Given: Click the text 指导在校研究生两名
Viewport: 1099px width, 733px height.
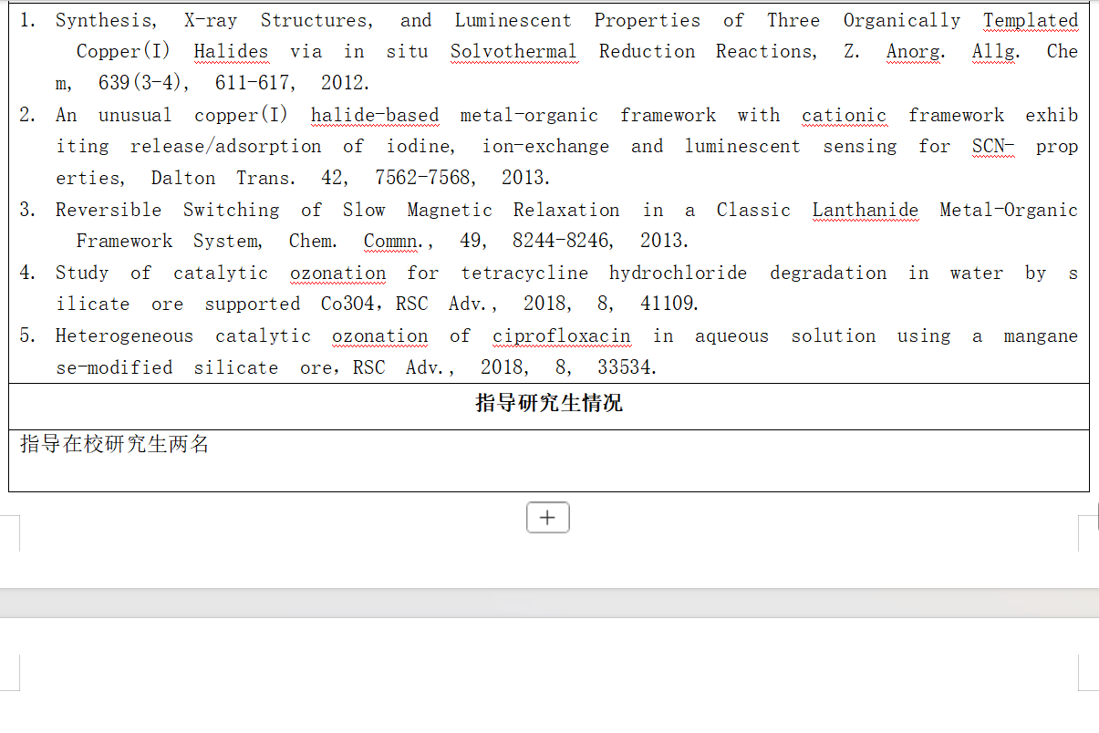Looking at the screenshot, I should click(115, 445).
